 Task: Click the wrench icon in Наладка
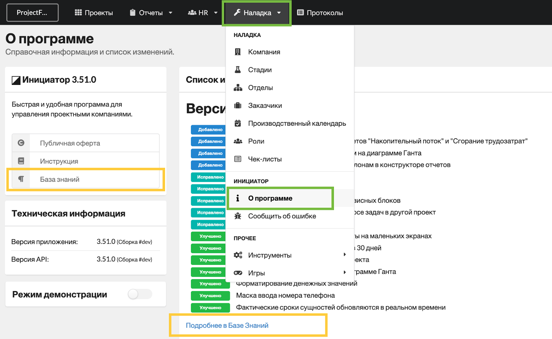[237, 13]
